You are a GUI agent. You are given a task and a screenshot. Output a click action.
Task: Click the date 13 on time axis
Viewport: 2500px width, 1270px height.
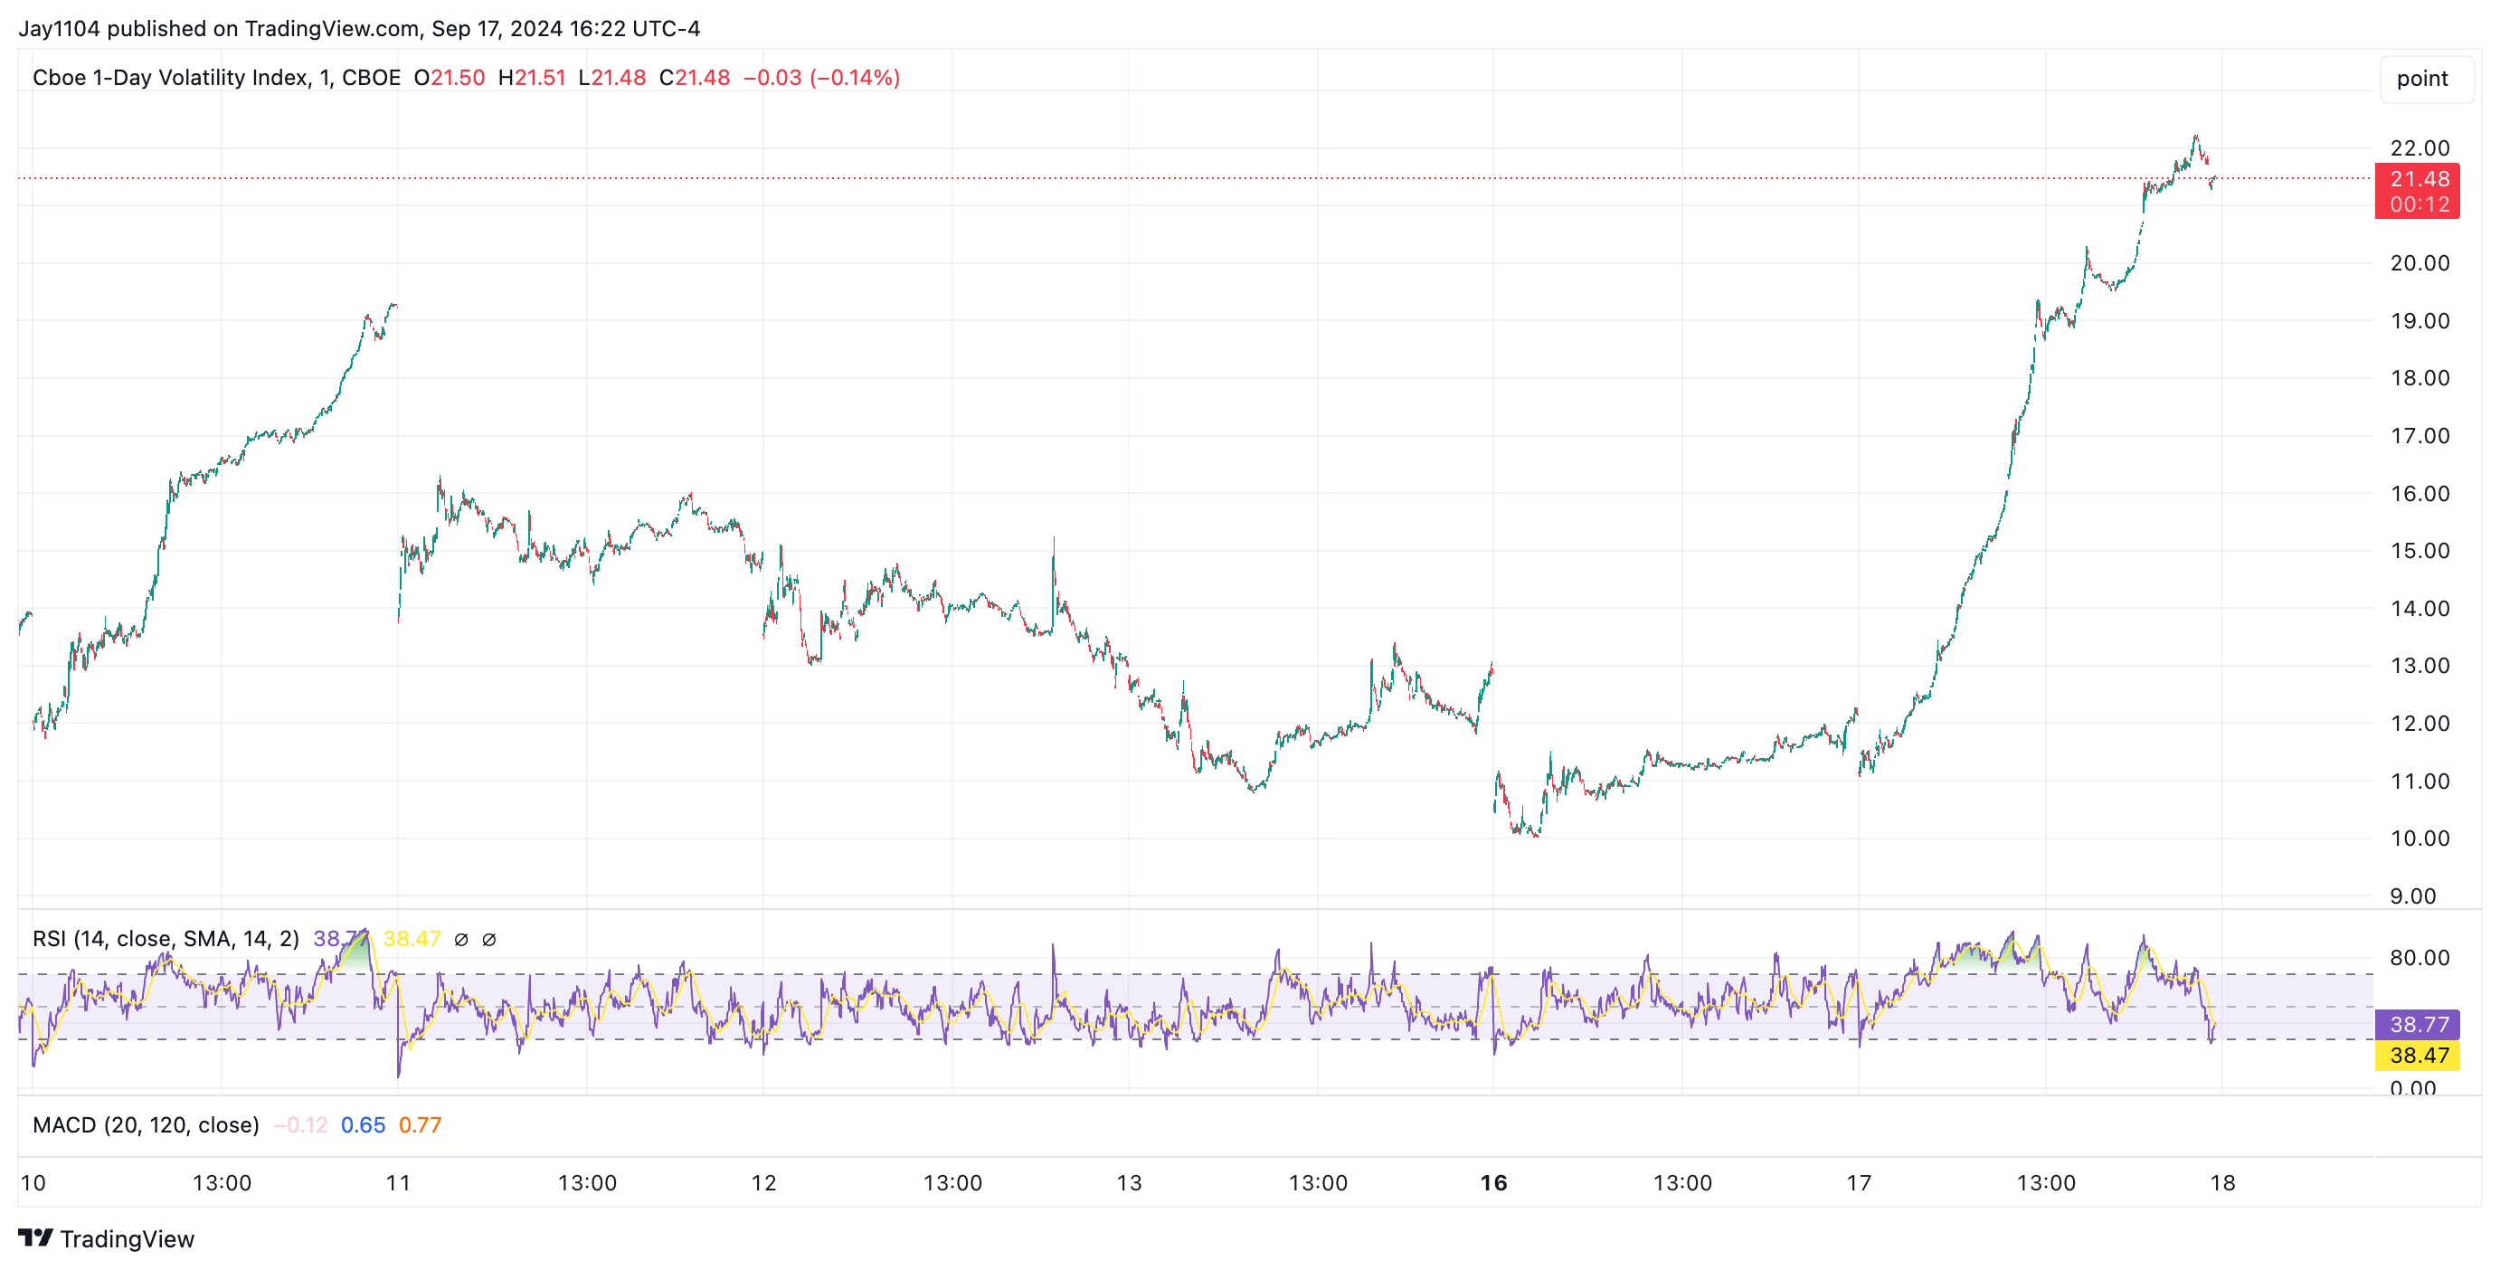coord(1129,1184)
